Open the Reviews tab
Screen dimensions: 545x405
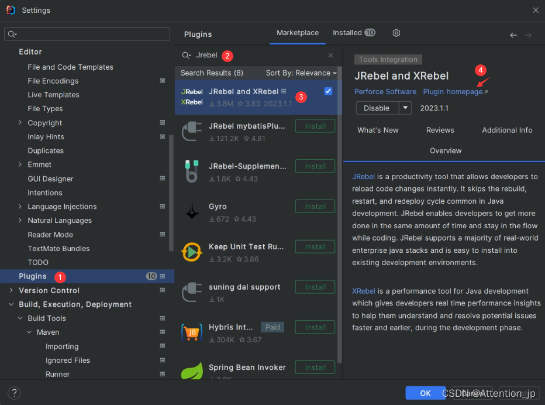(x=440, y=130)
